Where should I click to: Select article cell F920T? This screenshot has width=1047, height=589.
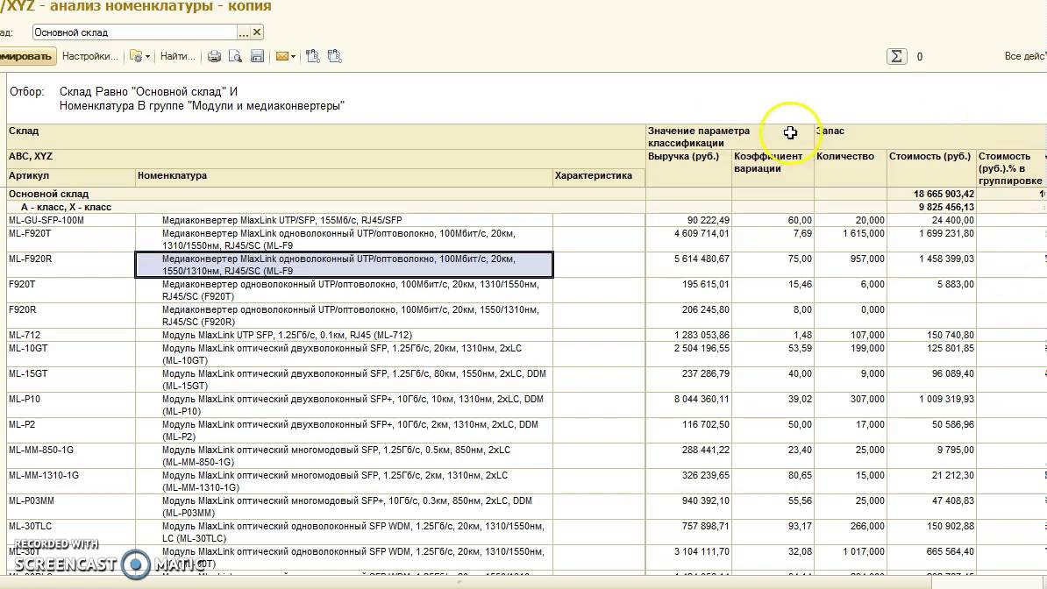click(71, 290)
